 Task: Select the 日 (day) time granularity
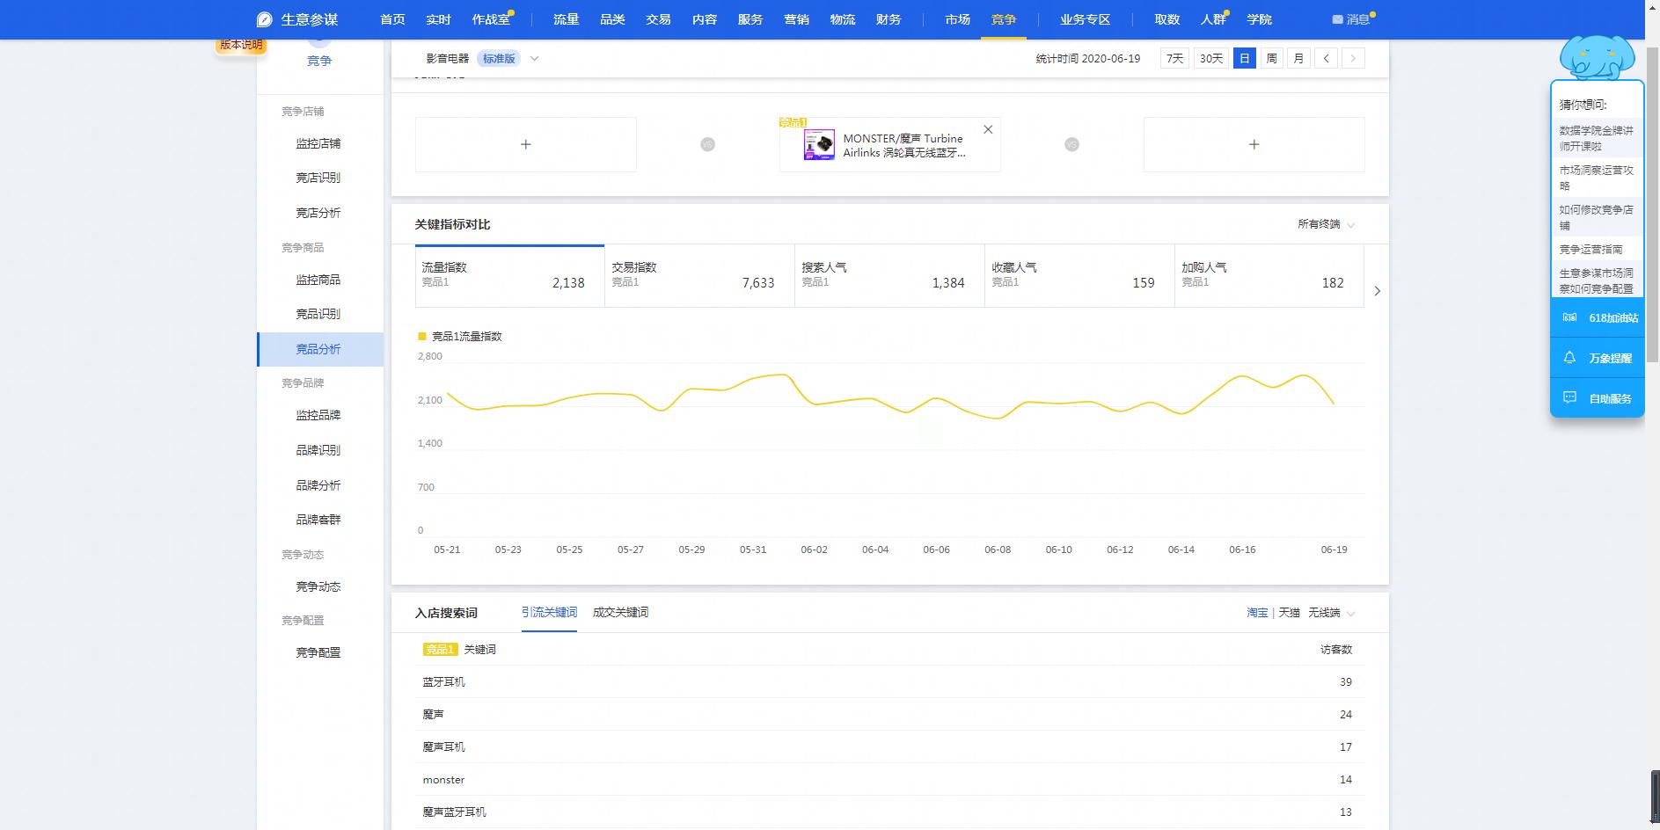[x=1244, y=58]
